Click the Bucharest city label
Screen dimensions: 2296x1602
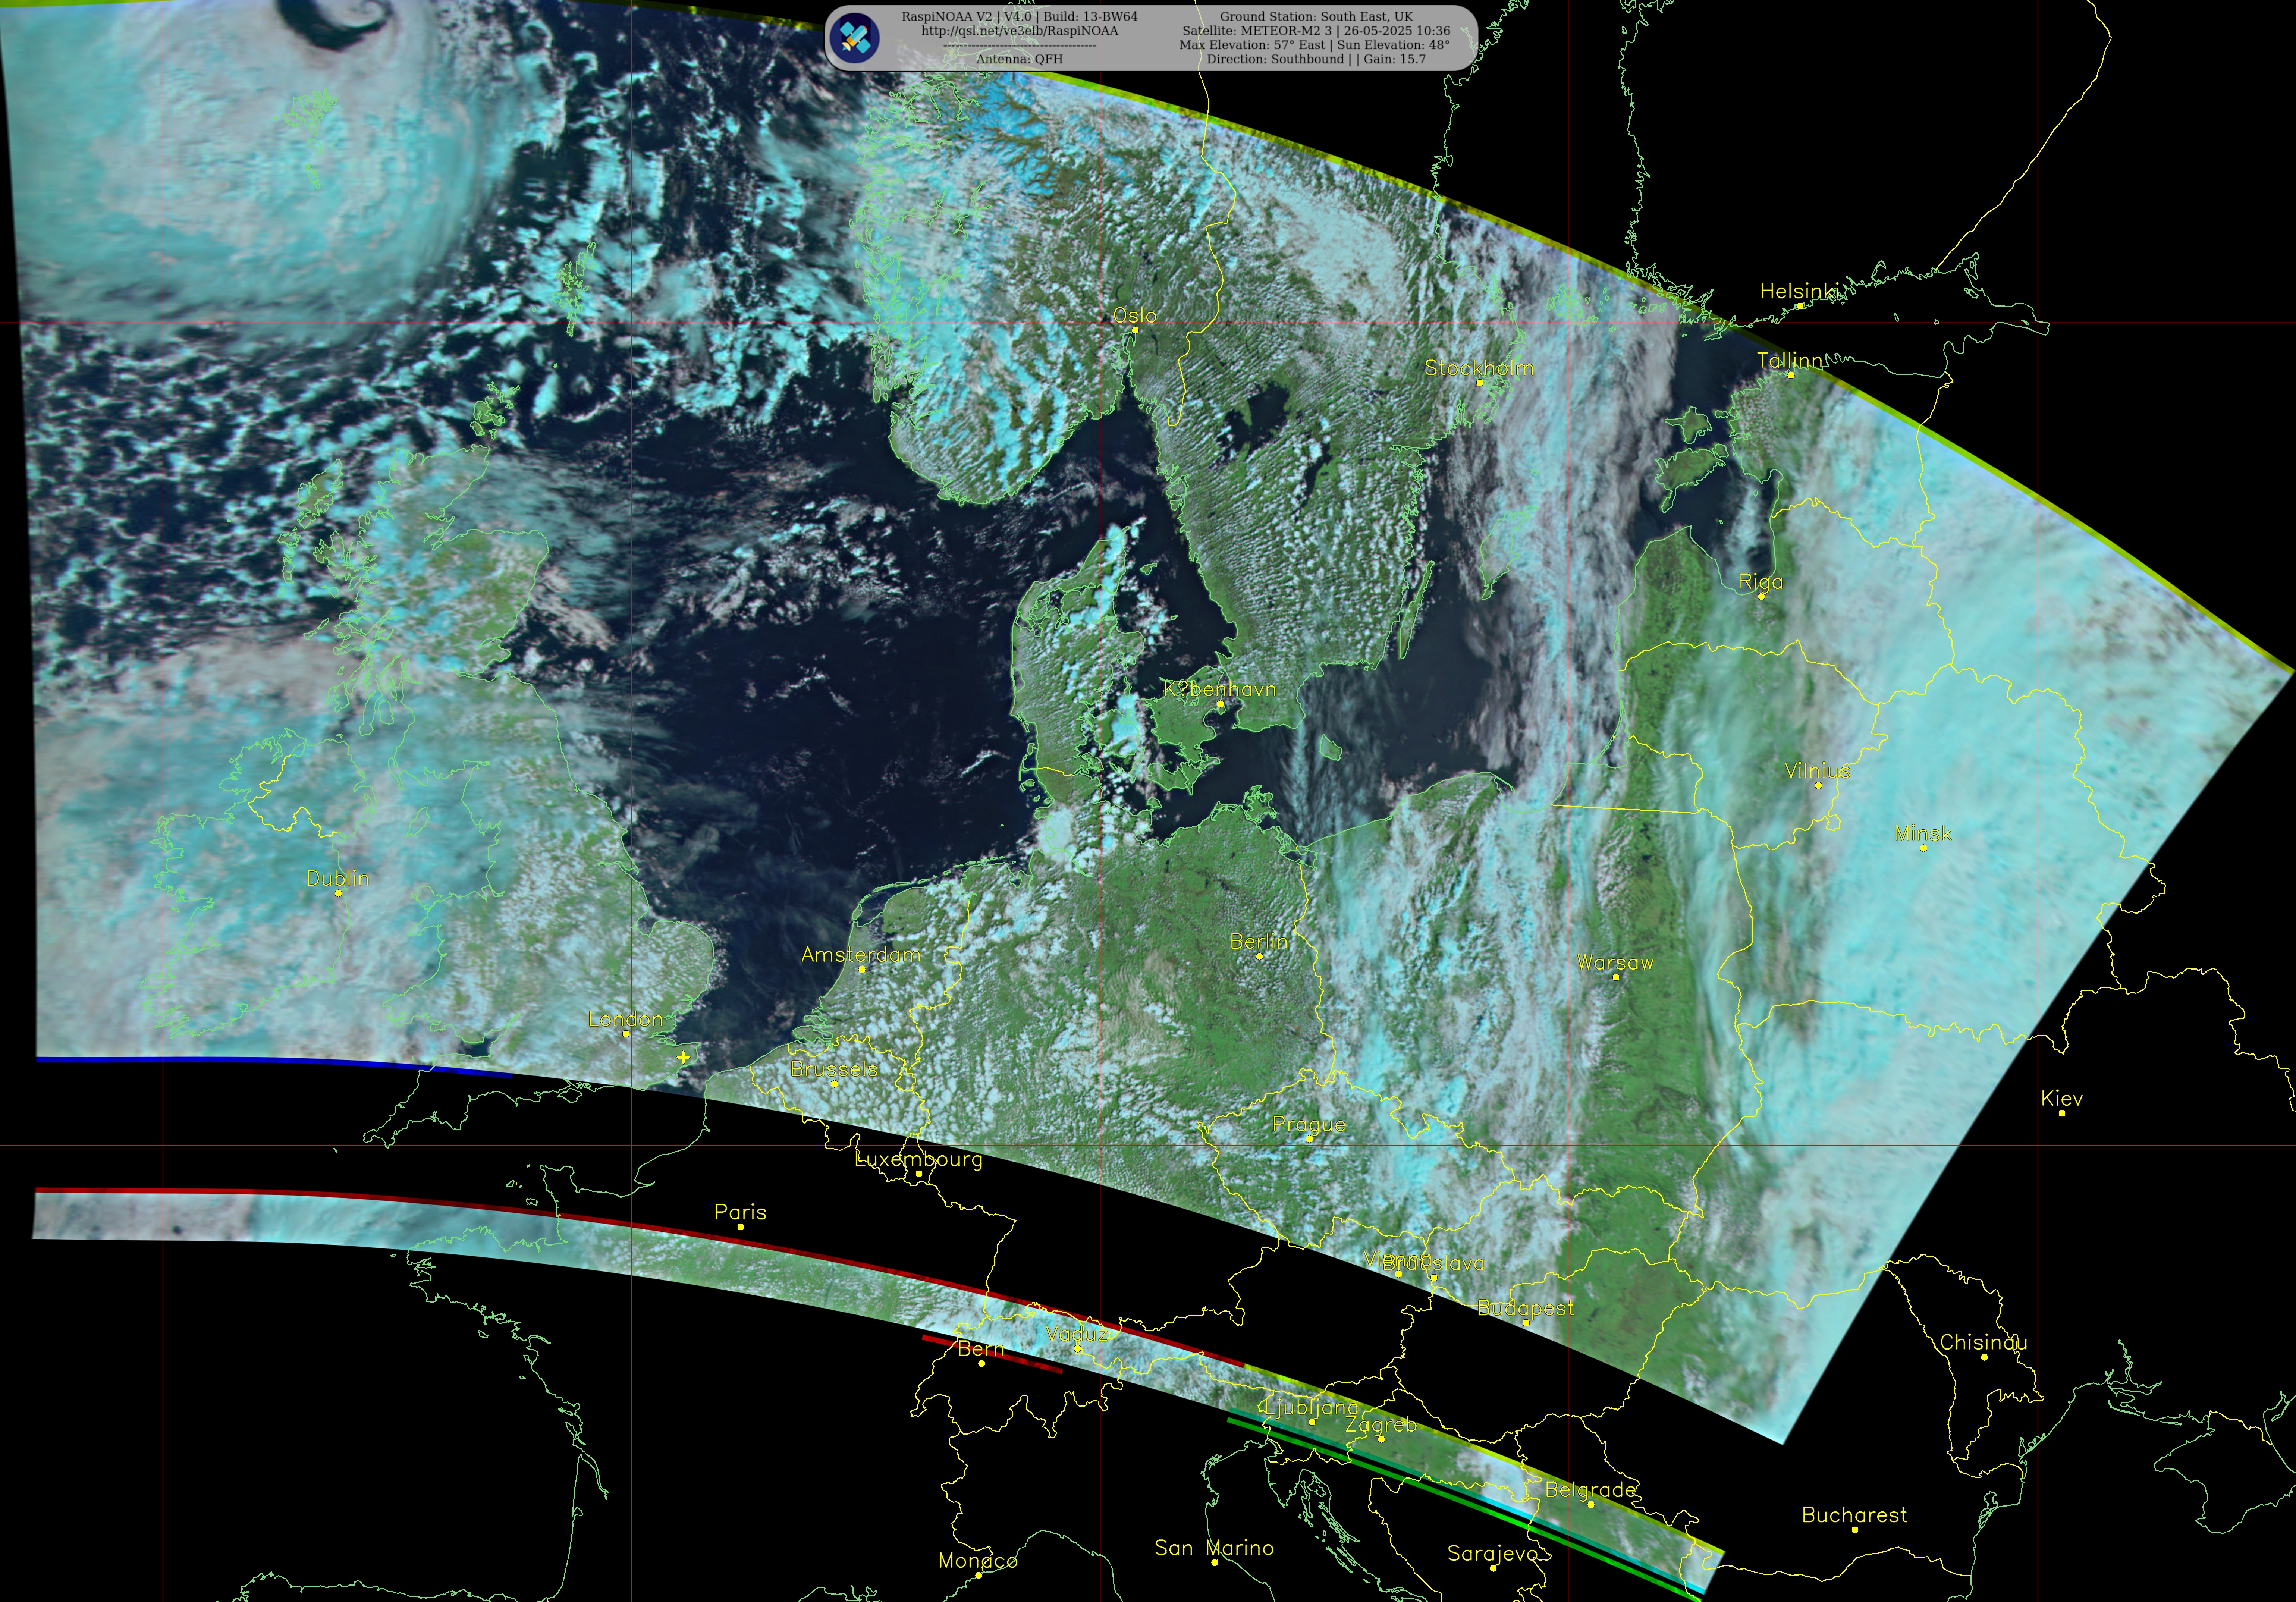pos(1854,1515)
